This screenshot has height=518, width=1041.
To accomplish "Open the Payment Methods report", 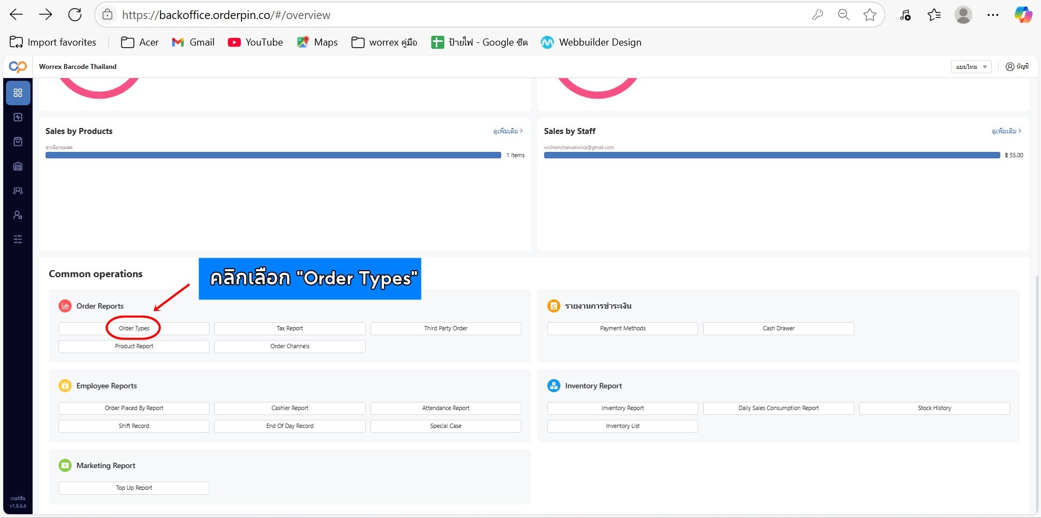I will click(623, 328).
